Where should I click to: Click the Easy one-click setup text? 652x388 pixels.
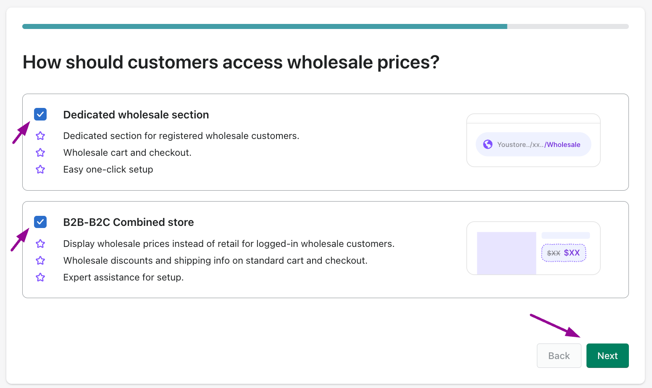click(x=108, y=169)
